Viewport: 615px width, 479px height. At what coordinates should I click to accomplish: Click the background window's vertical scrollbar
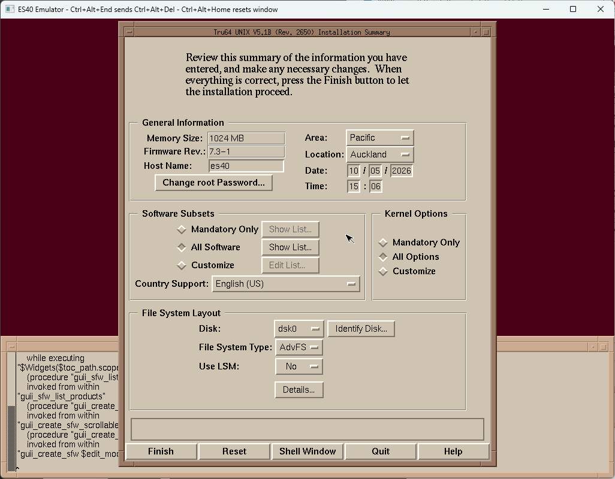point(11,411)
